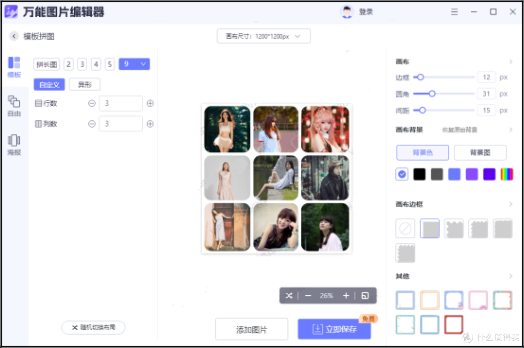This screenshot has width=524, height=348.
Task: Expand the 画布背景 section chevron
Action: click(510, 129)
